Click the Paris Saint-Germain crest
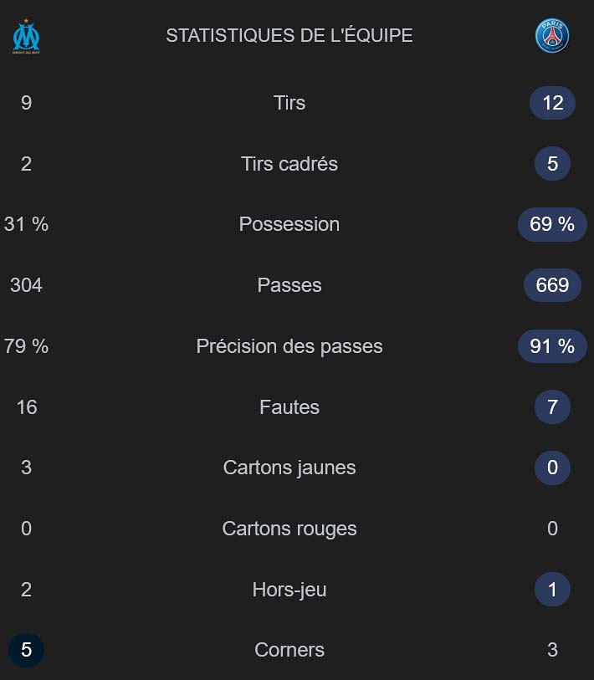The image size is (594, 680). tap(552, 36)
